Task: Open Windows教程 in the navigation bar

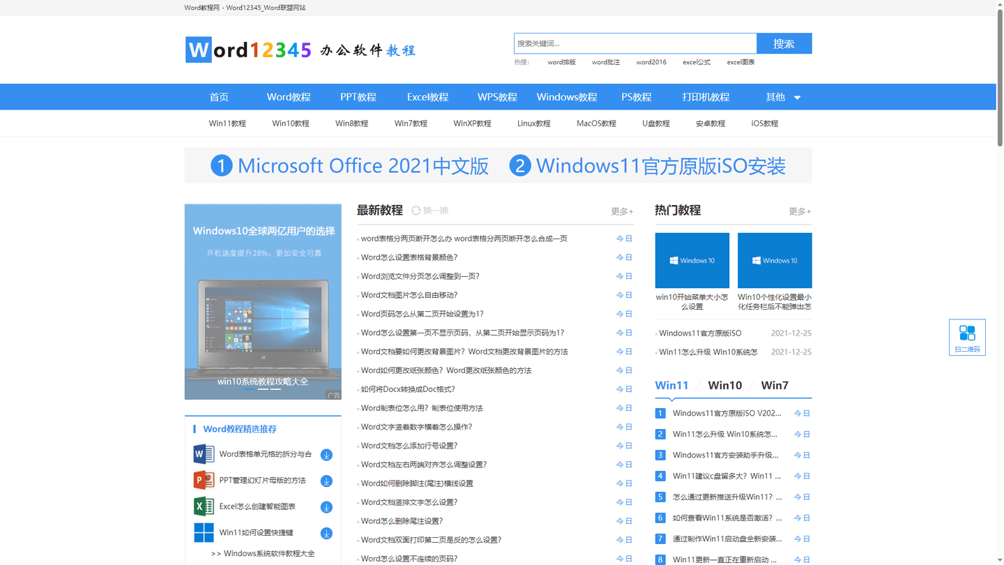Action: pyautogui.click(x=567, y=97)
